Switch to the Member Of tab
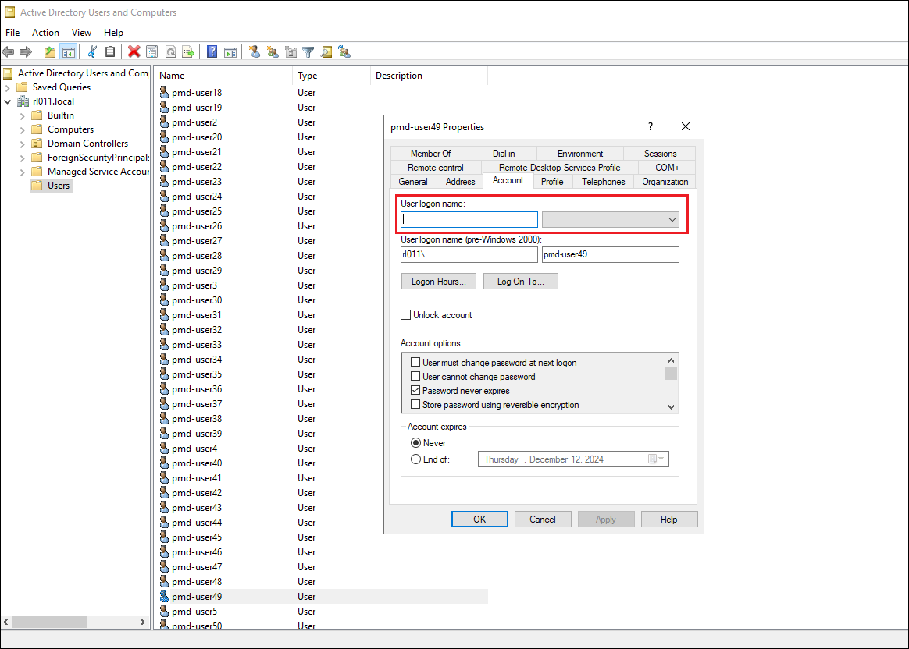 click(431, 154)
